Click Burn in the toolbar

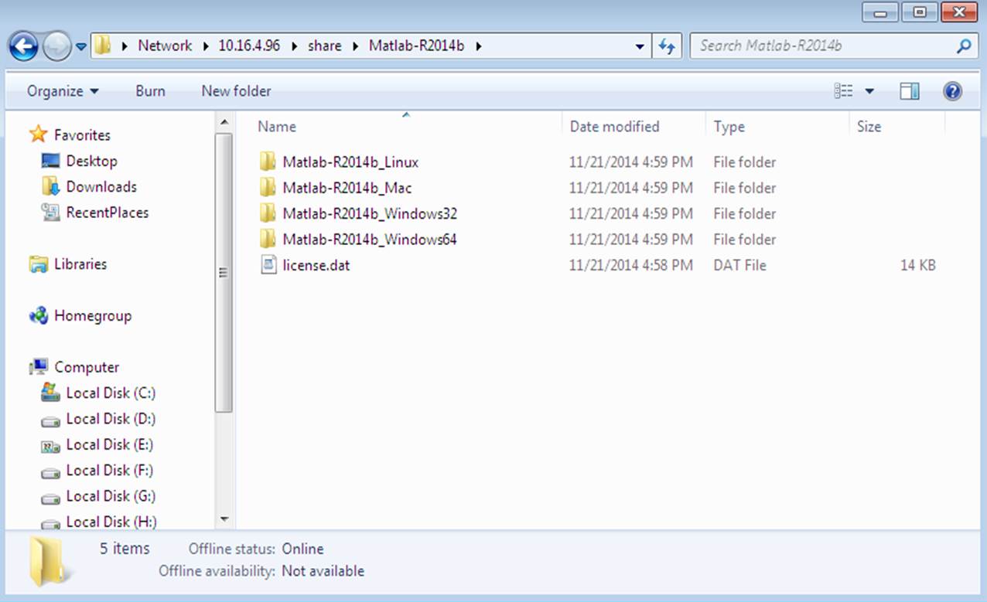[x=150, y=91]
